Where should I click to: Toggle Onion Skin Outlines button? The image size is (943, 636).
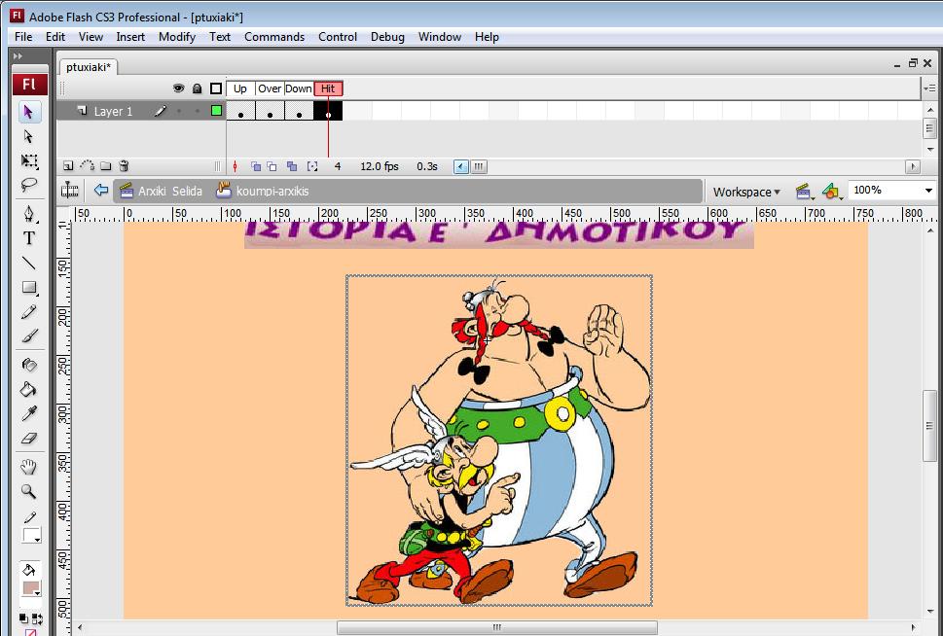click(x=272, y=166)
